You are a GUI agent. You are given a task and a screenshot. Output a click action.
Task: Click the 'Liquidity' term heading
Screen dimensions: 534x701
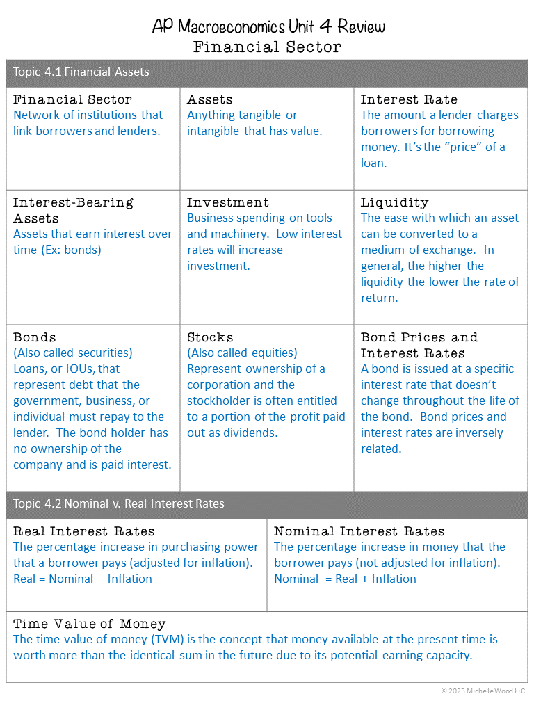[394, 202]
